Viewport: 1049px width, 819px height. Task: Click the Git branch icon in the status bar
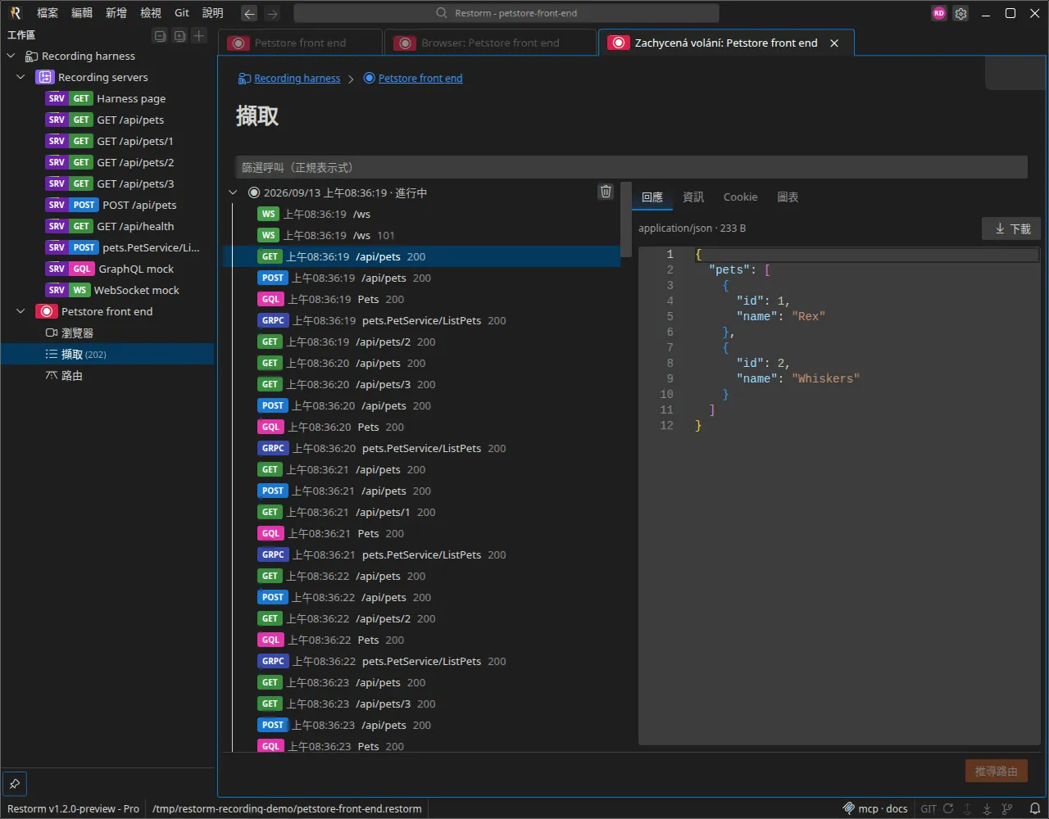(1007, 808)
